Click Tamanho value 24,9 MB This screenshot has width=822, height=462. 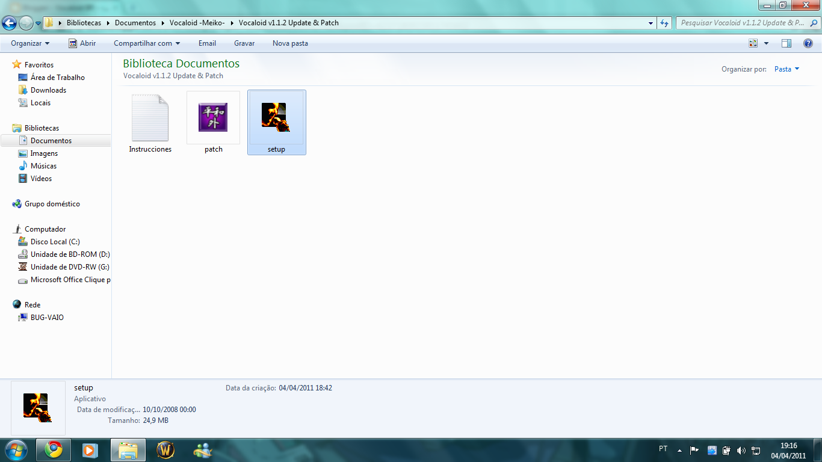(155, 420)
